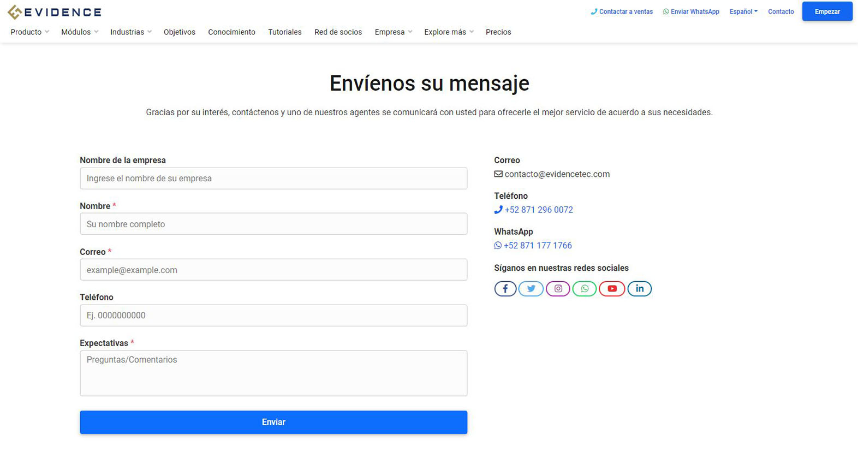Focus the Correo email input field
Viewport: 858px width, 457px height.
(x=273, y=270)
